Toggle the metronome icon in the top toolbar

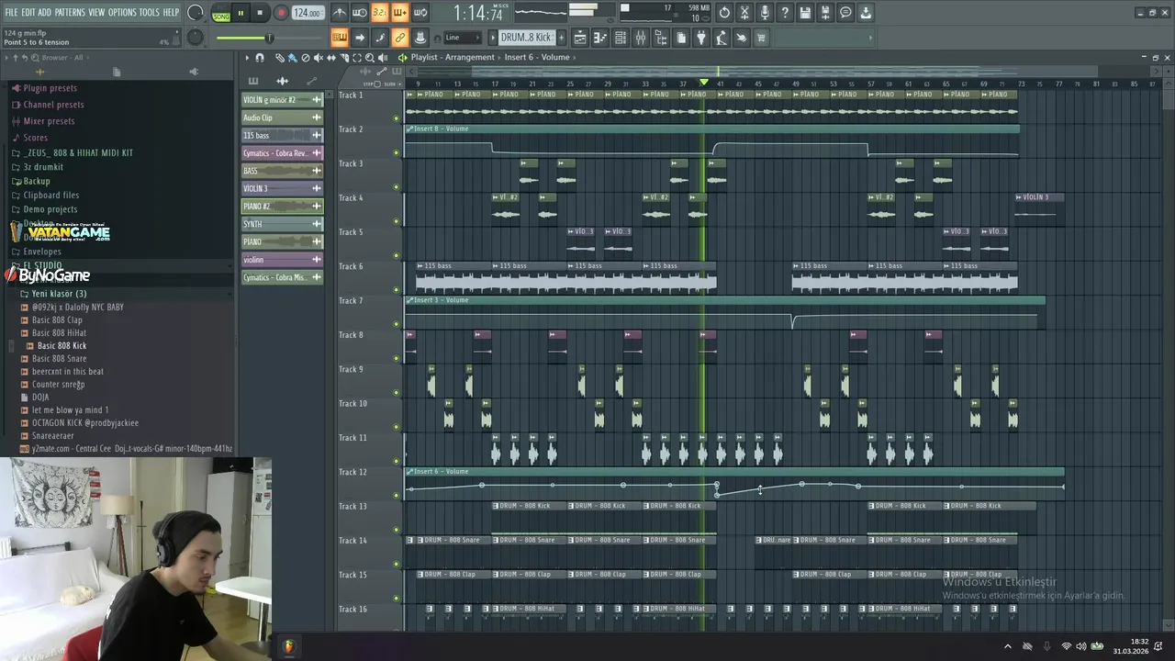341,13
